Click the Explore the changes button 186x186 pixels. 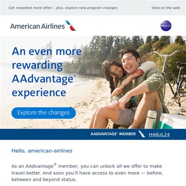[44, 113]
